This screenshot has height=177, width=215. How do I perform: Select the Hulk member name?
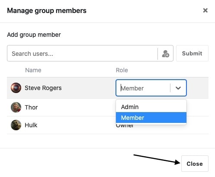point(31,125)
